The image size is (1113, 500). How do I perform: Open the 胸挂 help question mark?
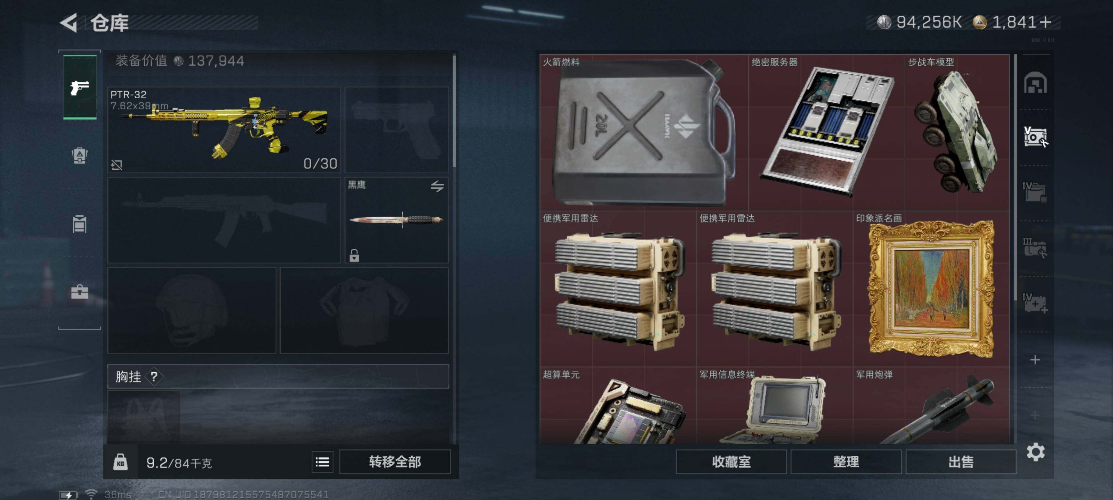(x=154, y=377)
